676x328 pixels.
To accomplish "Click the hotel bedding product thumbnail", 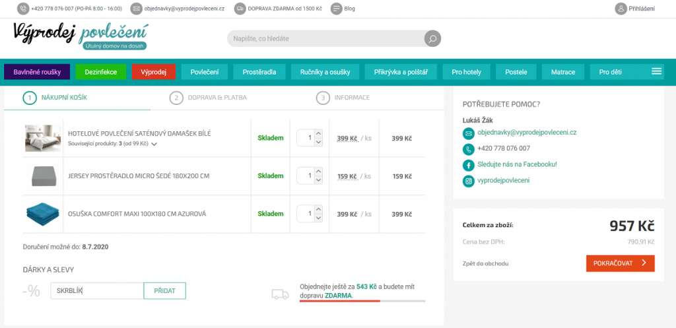I will [x=43, y=139].
